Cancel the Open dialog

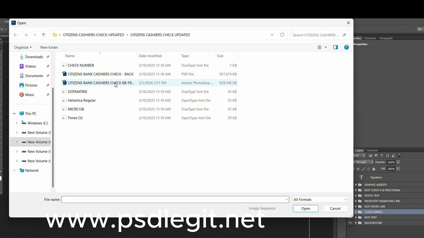point(335,209)
